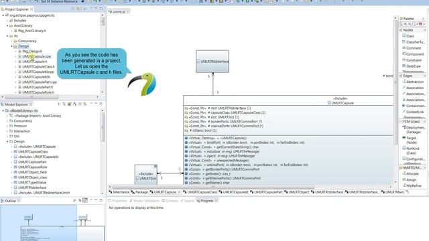Select the umlrts.di editor tab
Image resolution: width=429 pixels, height=241 pixels.
[x=119, y=12]
